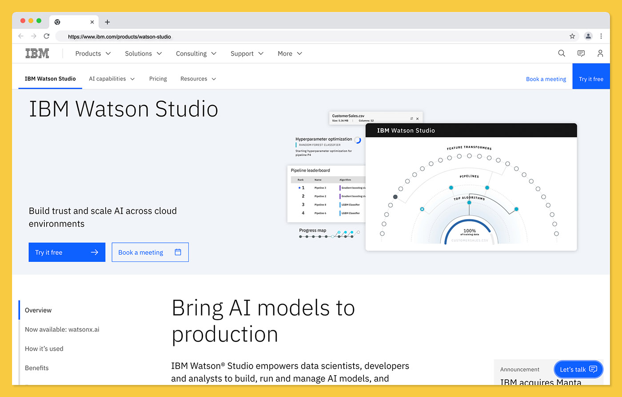The image size is (622, 397).
Task: Expand the Products menu
Action: (93, 53)
